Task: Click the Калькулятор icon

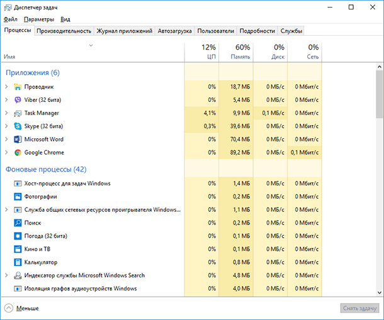Action: (18, 262)
